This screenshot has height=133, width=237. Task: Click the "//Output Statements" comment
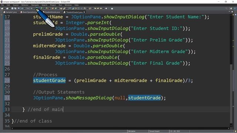pos(59,92)
